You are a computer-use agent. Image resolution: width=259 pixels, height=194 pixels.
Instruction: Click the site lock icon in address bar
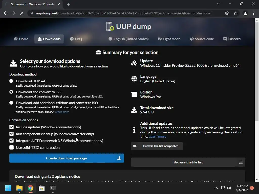(x=32, y=13)
